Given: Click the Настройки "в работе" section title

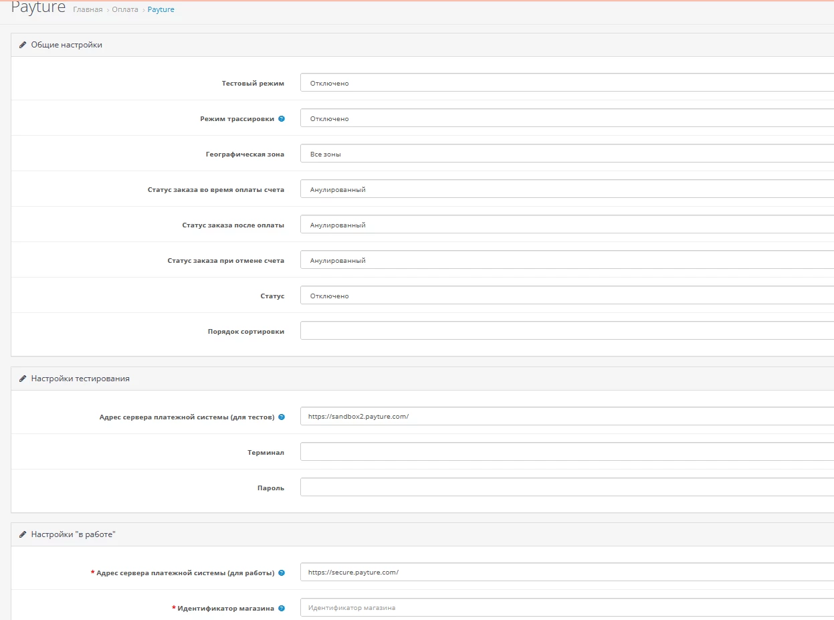Looking at the screenshot, I should point(74,534).
